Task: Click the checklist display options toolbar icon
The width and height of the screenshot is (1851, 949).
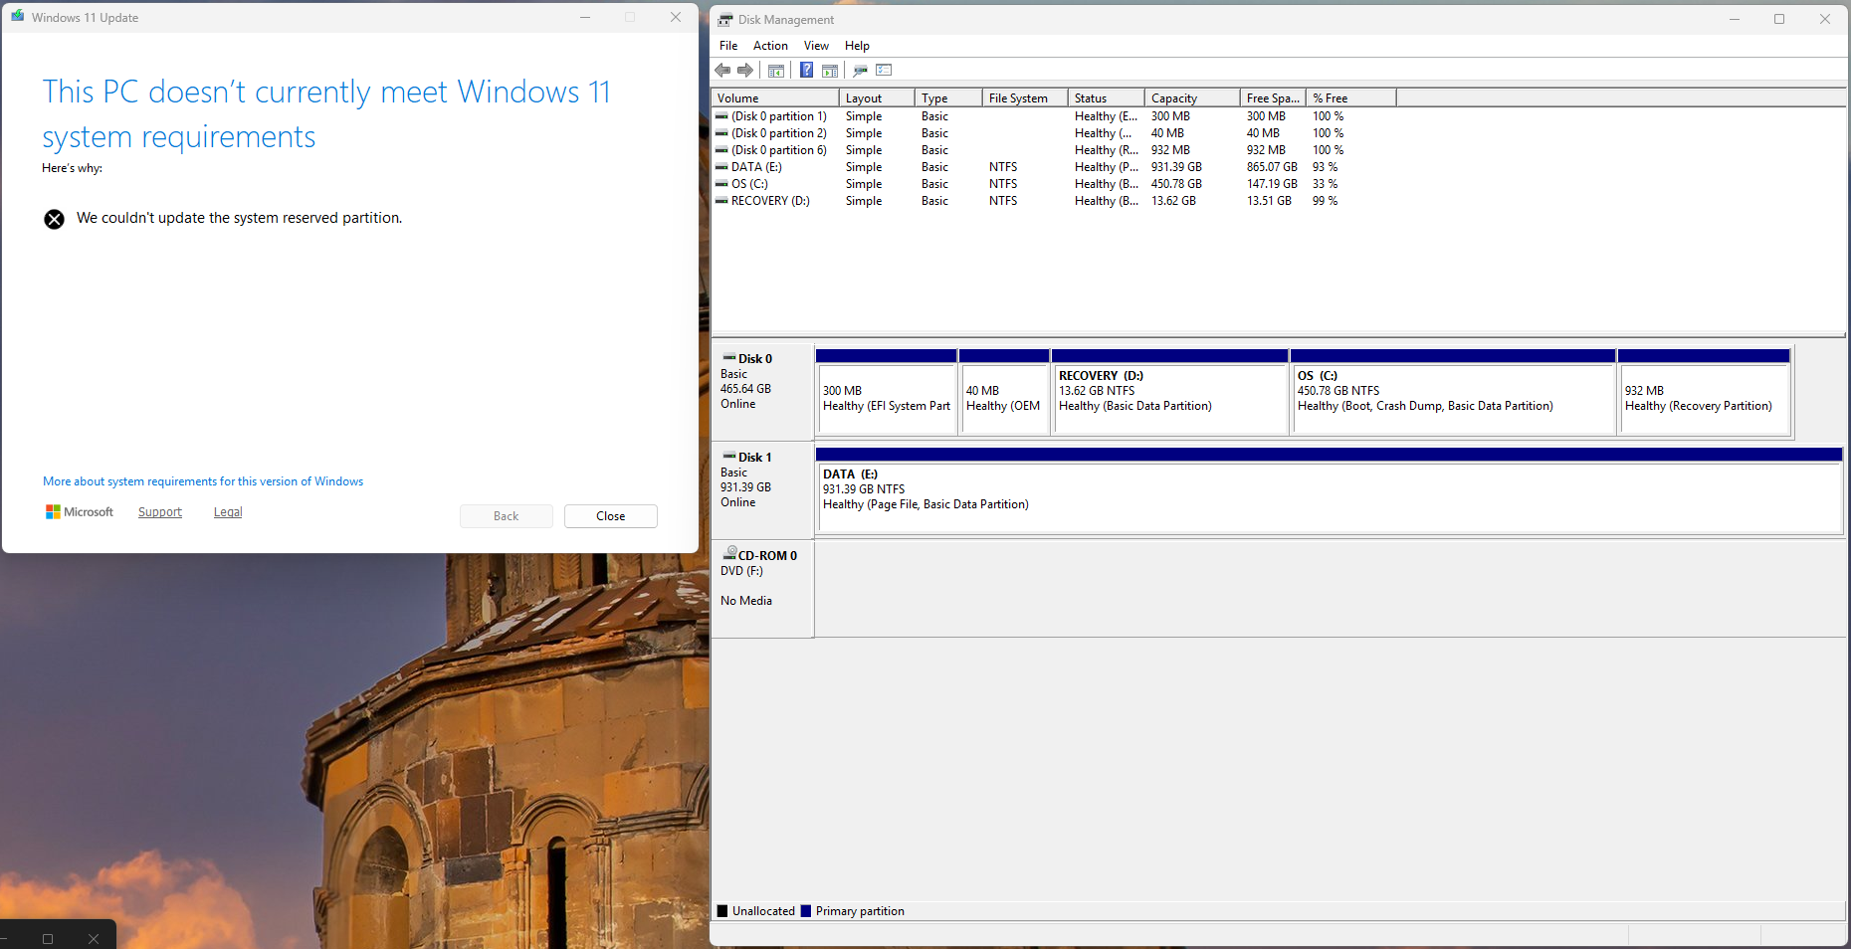Action: coord(883,70)
